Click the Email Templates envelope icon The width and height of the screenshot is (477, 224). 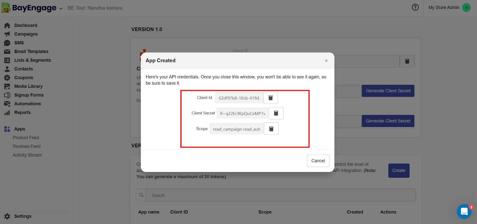click(x=7, y=52)
